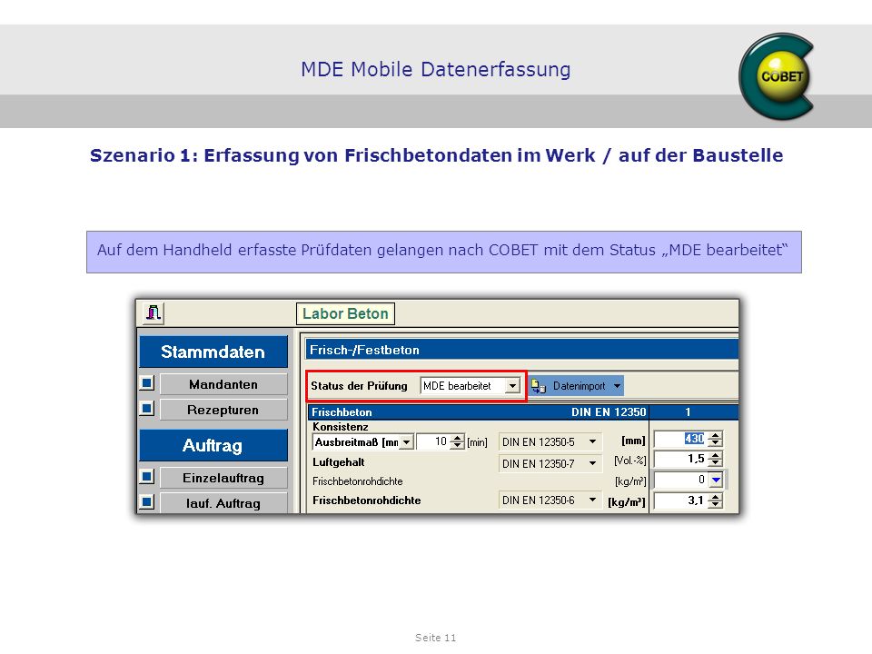Open the DIN EN 12350-7 dropdown
The height and width of the screenshot is (654, 872).
[593, 463]
